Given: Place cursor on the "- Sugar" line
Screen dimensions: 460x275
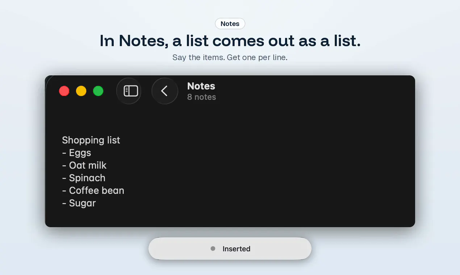Looking at the screenshot, I should pyautogui.click(x=79, y=203).
